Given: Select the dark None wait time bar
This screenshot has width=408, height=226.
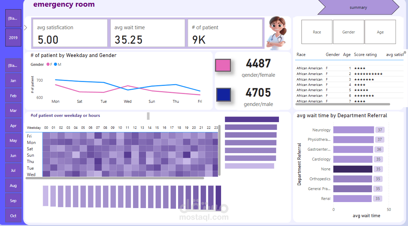Looking at the screenshot, I should point(353,169).
